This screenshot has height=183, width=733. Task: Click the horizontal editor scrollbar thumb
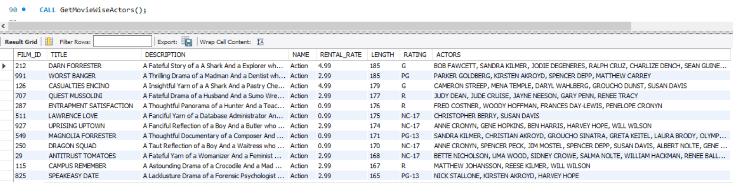(x=318, y=25)
